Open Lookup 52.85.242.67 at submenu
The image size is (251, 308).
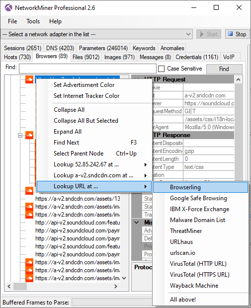pyautogui.click(x=94, y=164)
